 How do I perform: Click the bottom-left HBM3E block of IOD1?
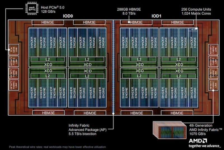(137, 113)
